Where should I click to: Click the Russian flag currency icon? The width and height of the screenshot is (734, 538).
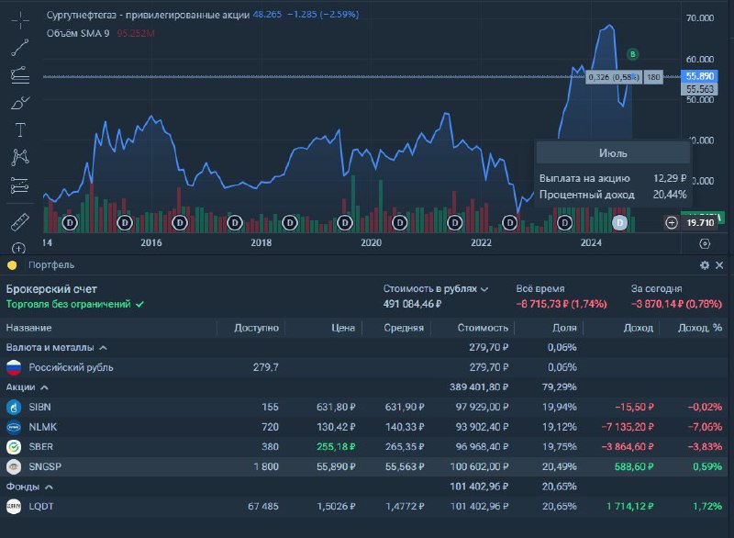point(14,367)
